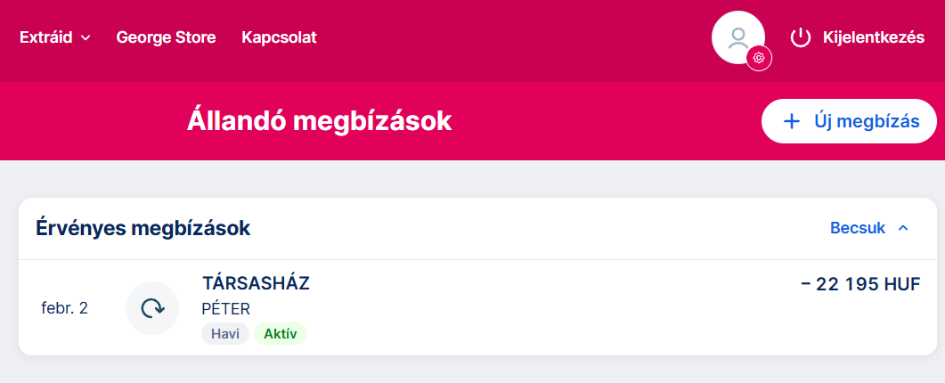Open the TÁRSASHÁZ standing order
This screenshot has height=383, width=945.
coord(256,284)
